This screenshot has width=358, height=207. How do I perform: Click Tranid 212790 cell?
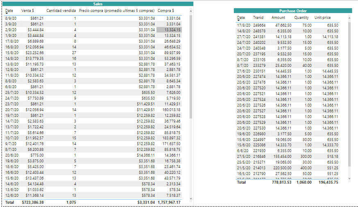point(259,174)
